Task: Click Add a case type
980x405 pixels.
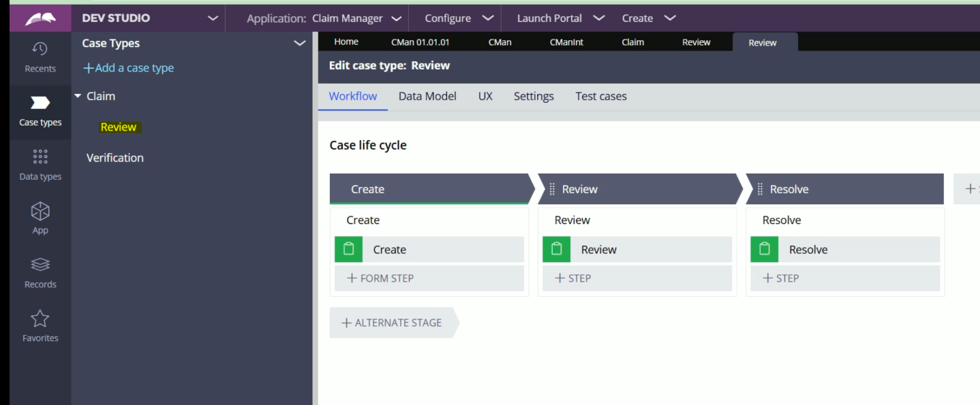Action: (x=128, y=68)
